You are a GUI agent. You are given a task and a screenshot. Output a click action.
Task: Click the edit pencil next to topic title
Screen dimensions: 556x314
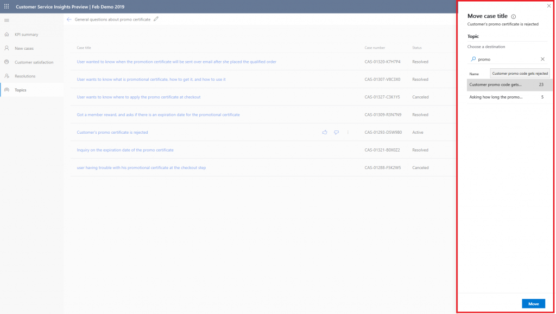coord(156,18)
